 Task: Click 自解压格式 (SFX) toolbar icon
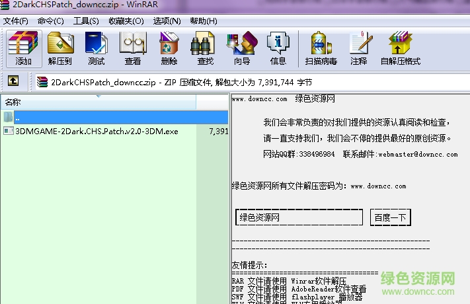click(401, 48)
